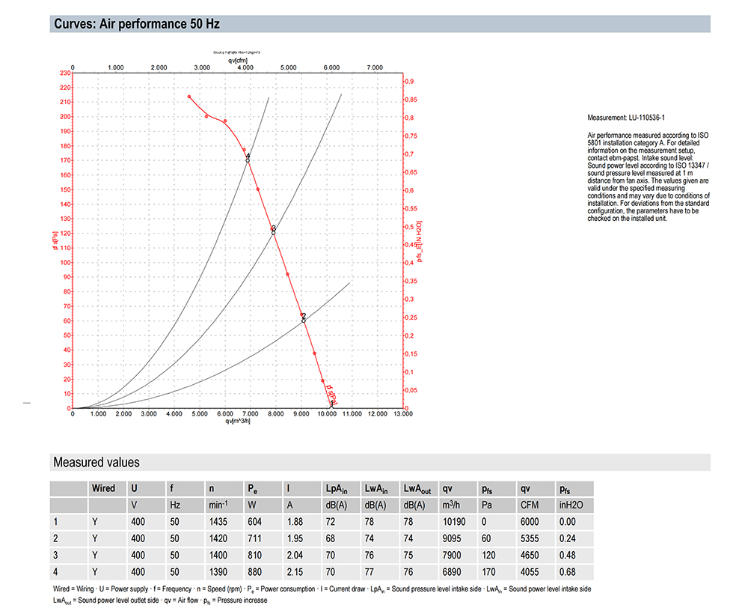
Task: Click the 'Wired' column header
Action: (103, 488)
